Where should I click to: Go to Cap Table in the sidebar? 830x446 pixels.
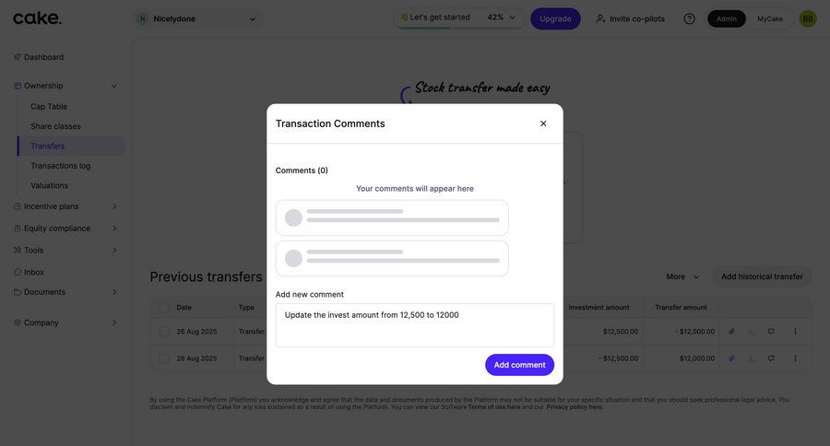click(x=49, y=107)
